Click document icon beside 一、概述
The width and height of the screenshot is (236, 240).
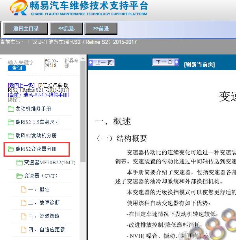pos(24,189)
